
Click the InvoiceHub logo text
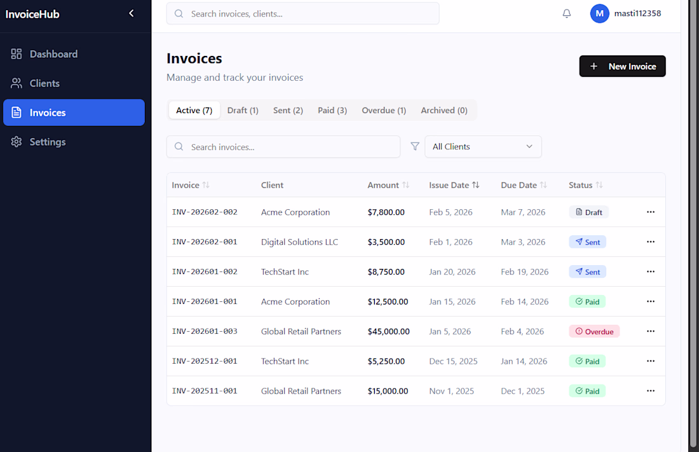[32, 14]
